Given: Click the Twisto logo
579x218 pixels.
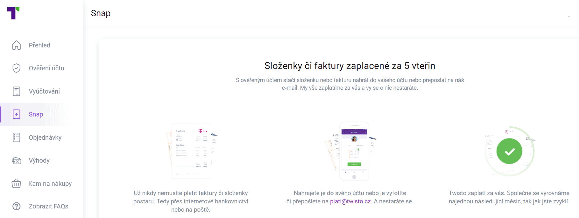Looking at the screenshot, I should pos(13,13).
